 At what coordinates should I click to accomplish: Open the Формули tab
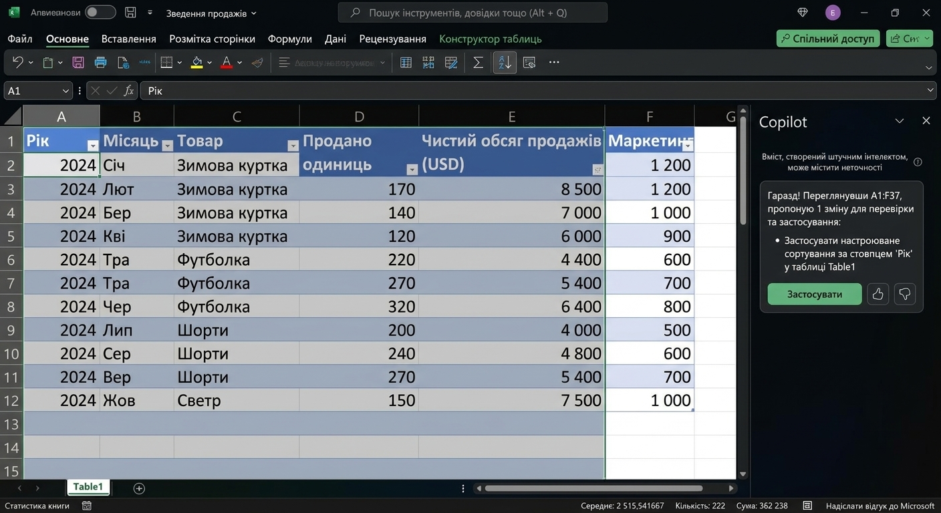click(x=290, y=39)
